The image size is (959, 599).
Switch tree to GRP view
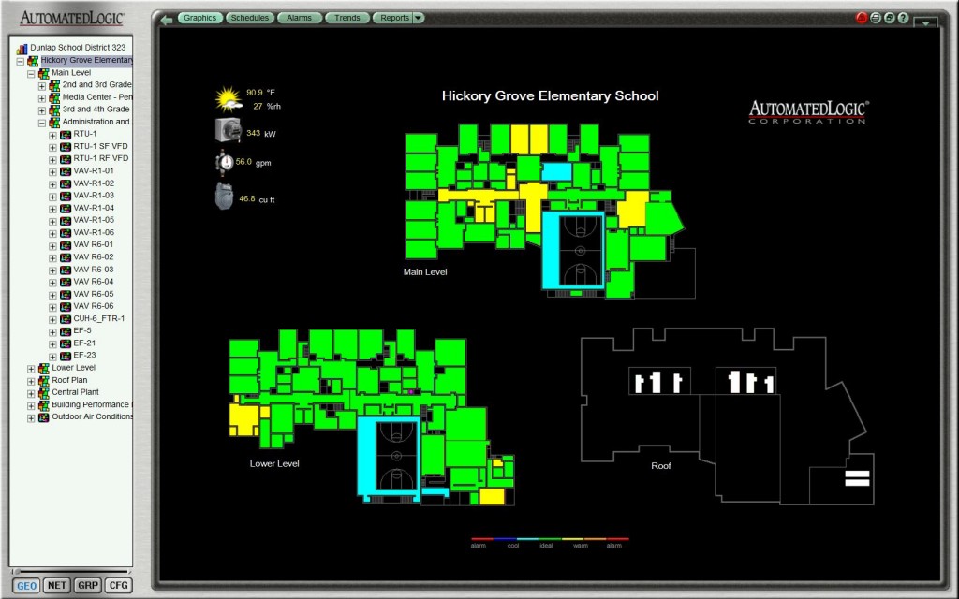[87, 585]
